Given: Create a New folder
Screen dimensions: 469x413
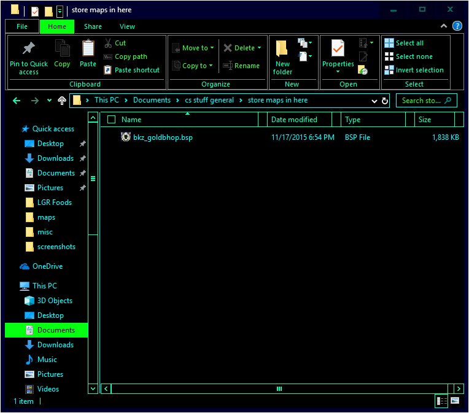Looking at the screenshot, I should [x=282, y=58].
